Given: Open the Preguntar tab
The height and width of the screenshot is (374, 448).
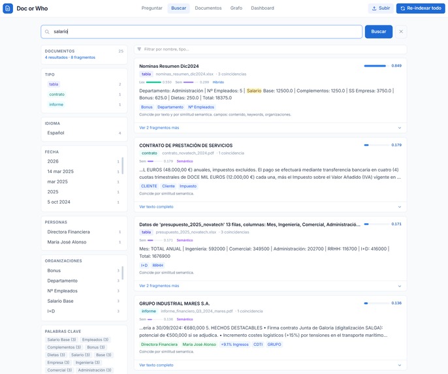Looking at the screenshot, I should 152,8.
